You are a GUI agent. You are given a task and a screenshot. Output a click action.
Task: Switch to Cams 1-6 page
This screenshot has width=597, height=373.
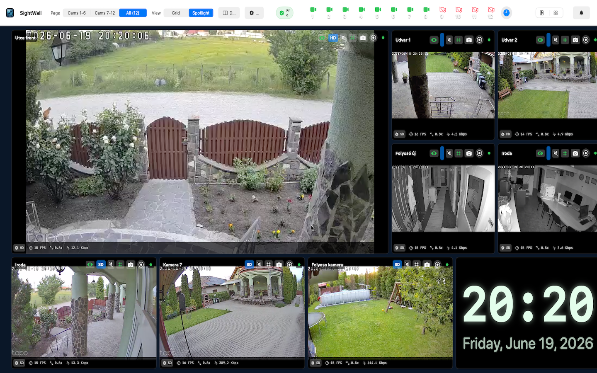pos(77,13)
